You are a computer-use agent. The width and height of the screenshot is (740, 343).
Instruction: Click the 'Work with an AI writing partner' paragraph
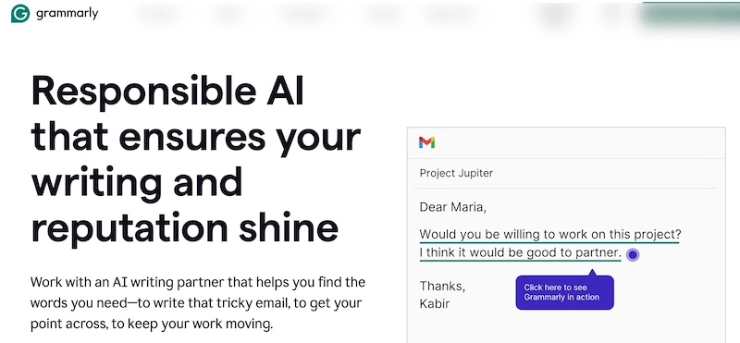198,303
